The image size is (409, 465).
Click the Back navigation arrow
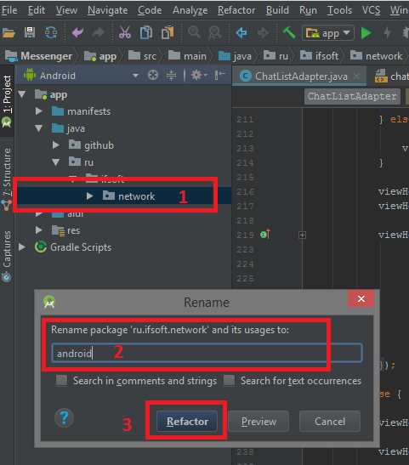tap(241, 32)
